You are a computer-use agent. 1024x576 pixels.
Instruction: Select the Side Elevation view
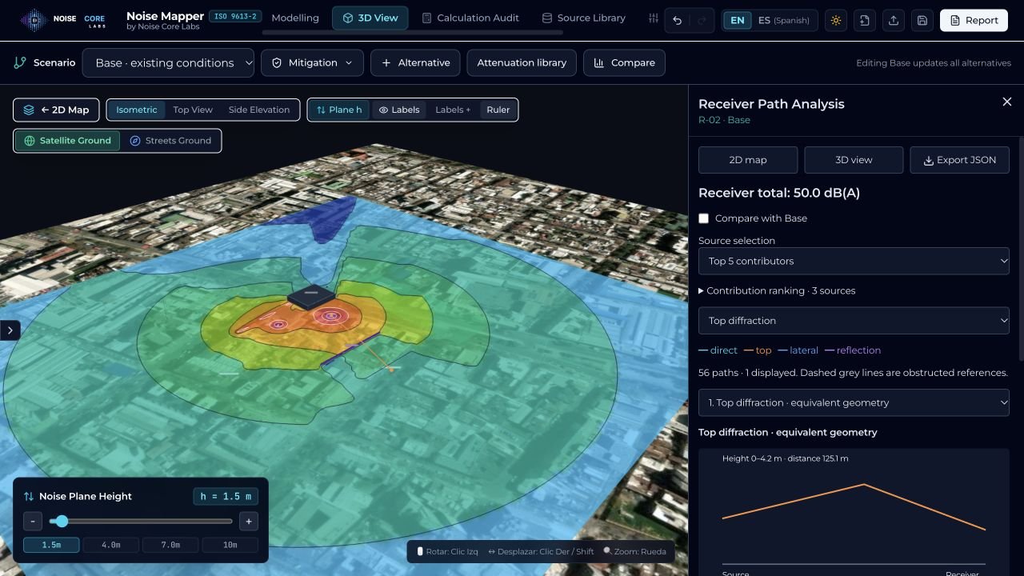(x=259, y=110)
